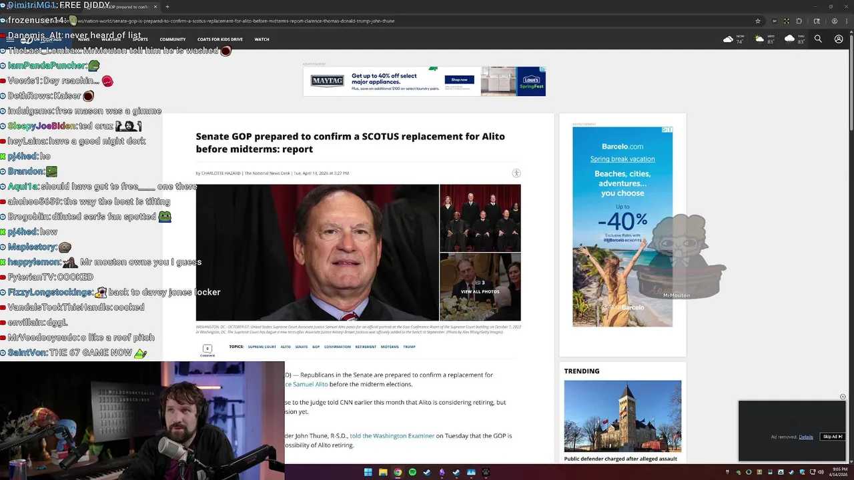Open a new browser tab
This screenshot has height=480, width=854.
click(167, 7)
